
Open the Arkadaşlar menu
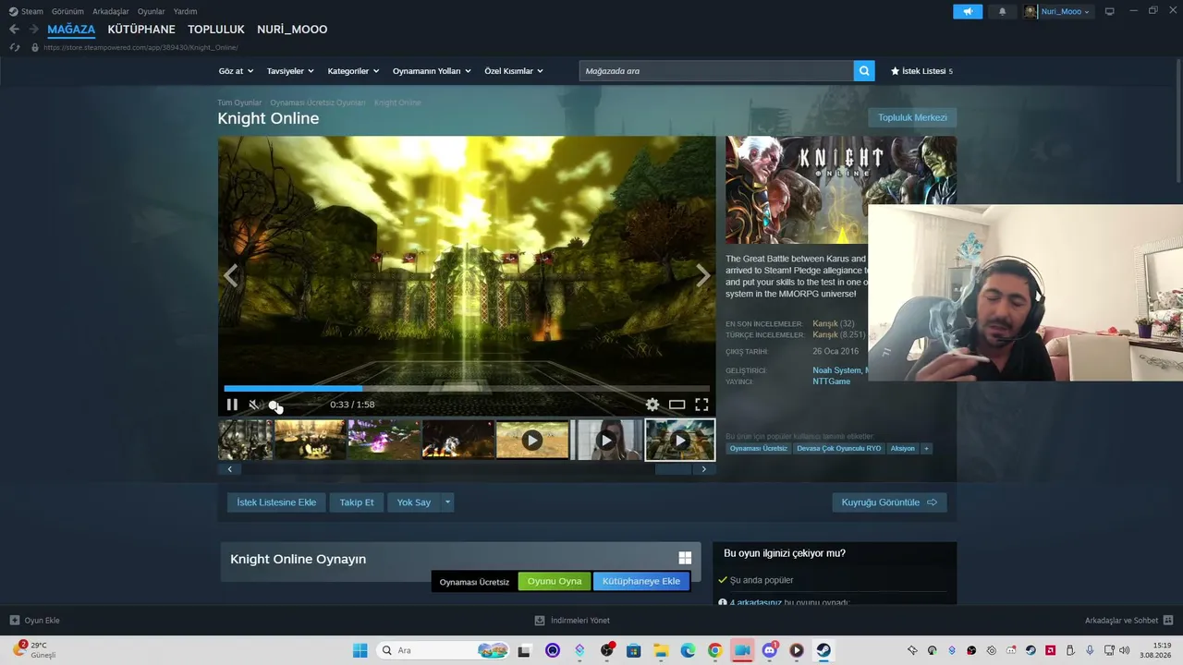[x=111, y=12]
